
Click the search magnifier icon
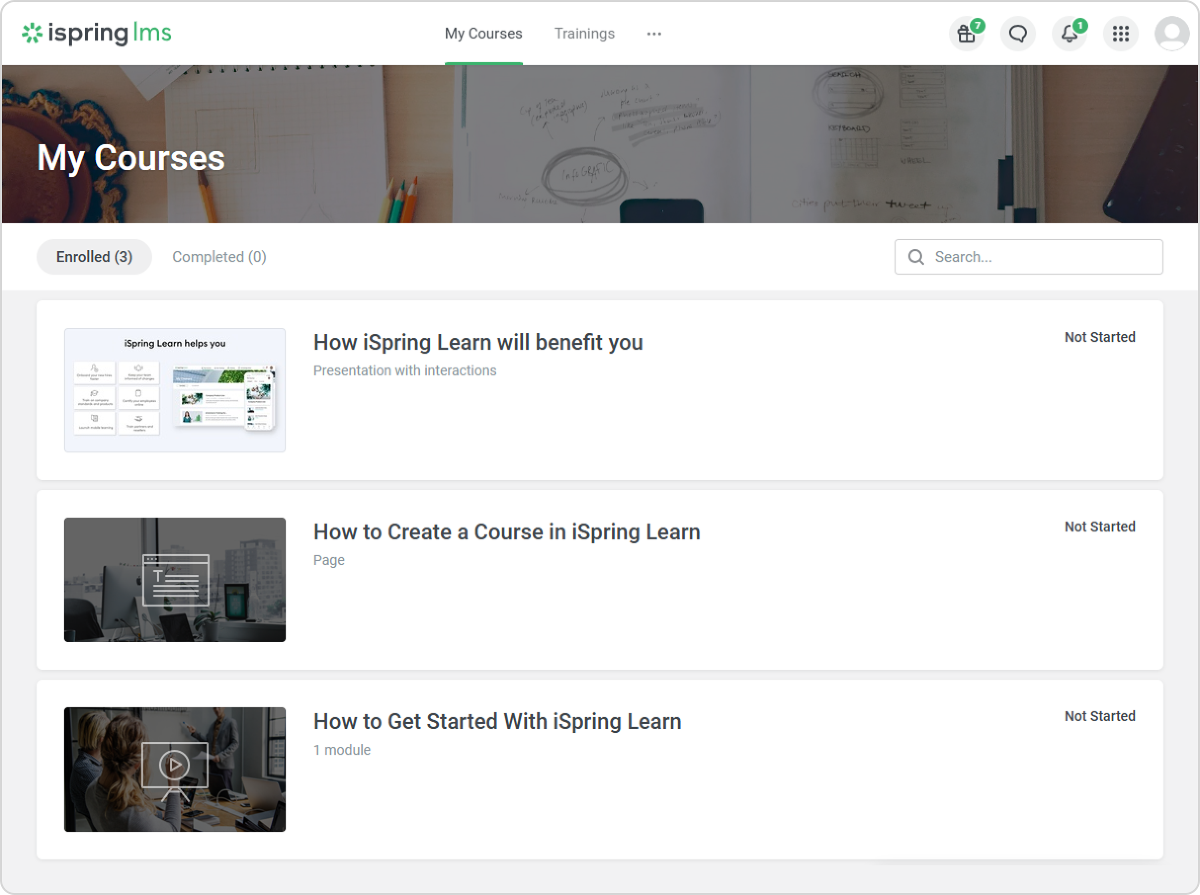[916, 257]
